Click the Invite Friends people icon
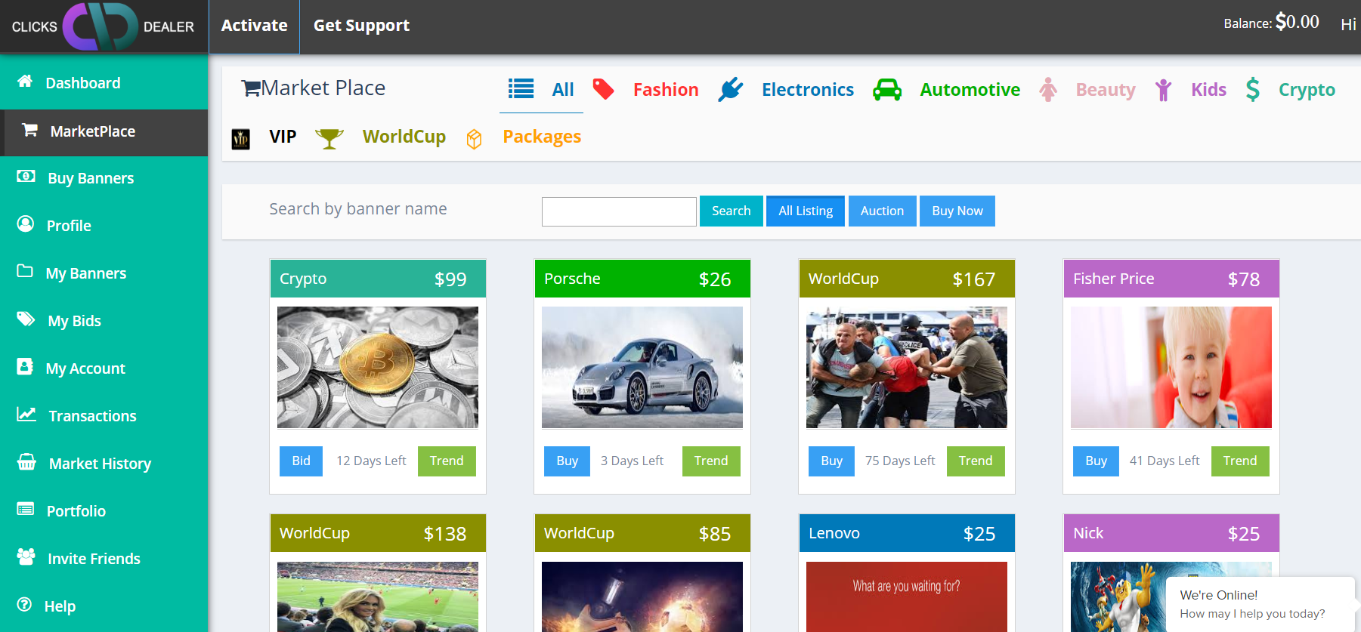The height and width of the screenshot is (632, 1361). [x=26, y=556]
